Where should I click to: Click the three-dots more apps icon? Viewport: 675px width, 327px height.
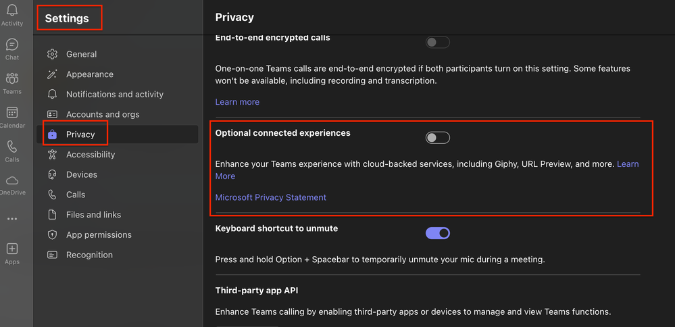[x=11, y=220]
